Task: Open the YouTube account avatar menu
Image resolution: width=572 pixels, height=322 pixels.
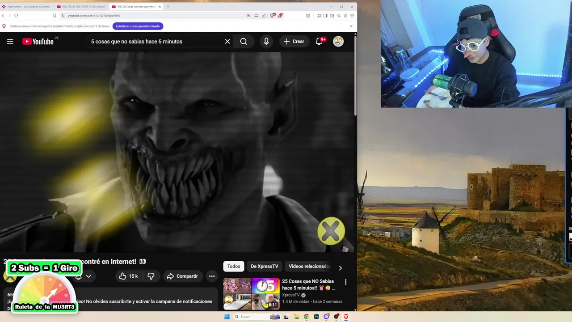Action: coord(338,42)
